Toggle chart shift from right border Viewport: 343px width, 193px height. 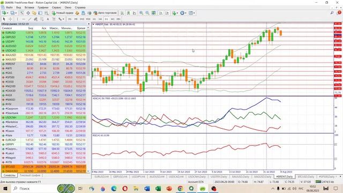coord(167,13)
